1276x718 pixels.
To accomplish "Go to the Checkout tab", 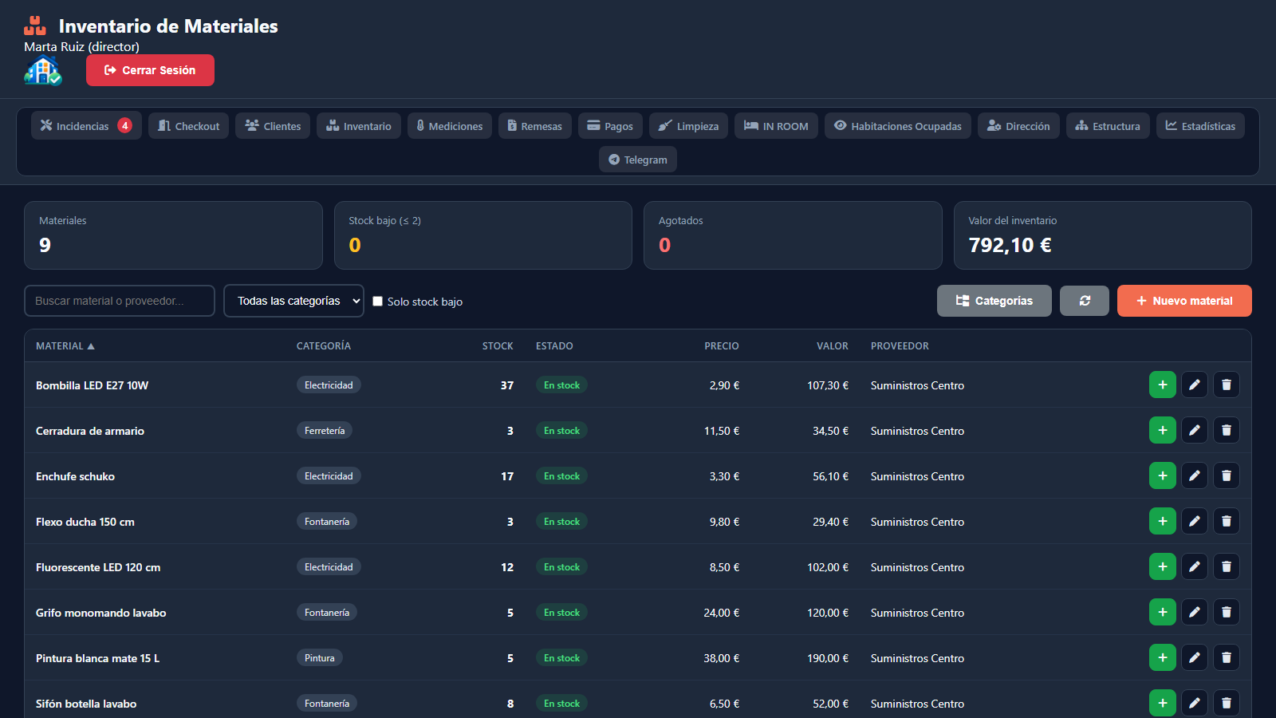I will [189, 126].
